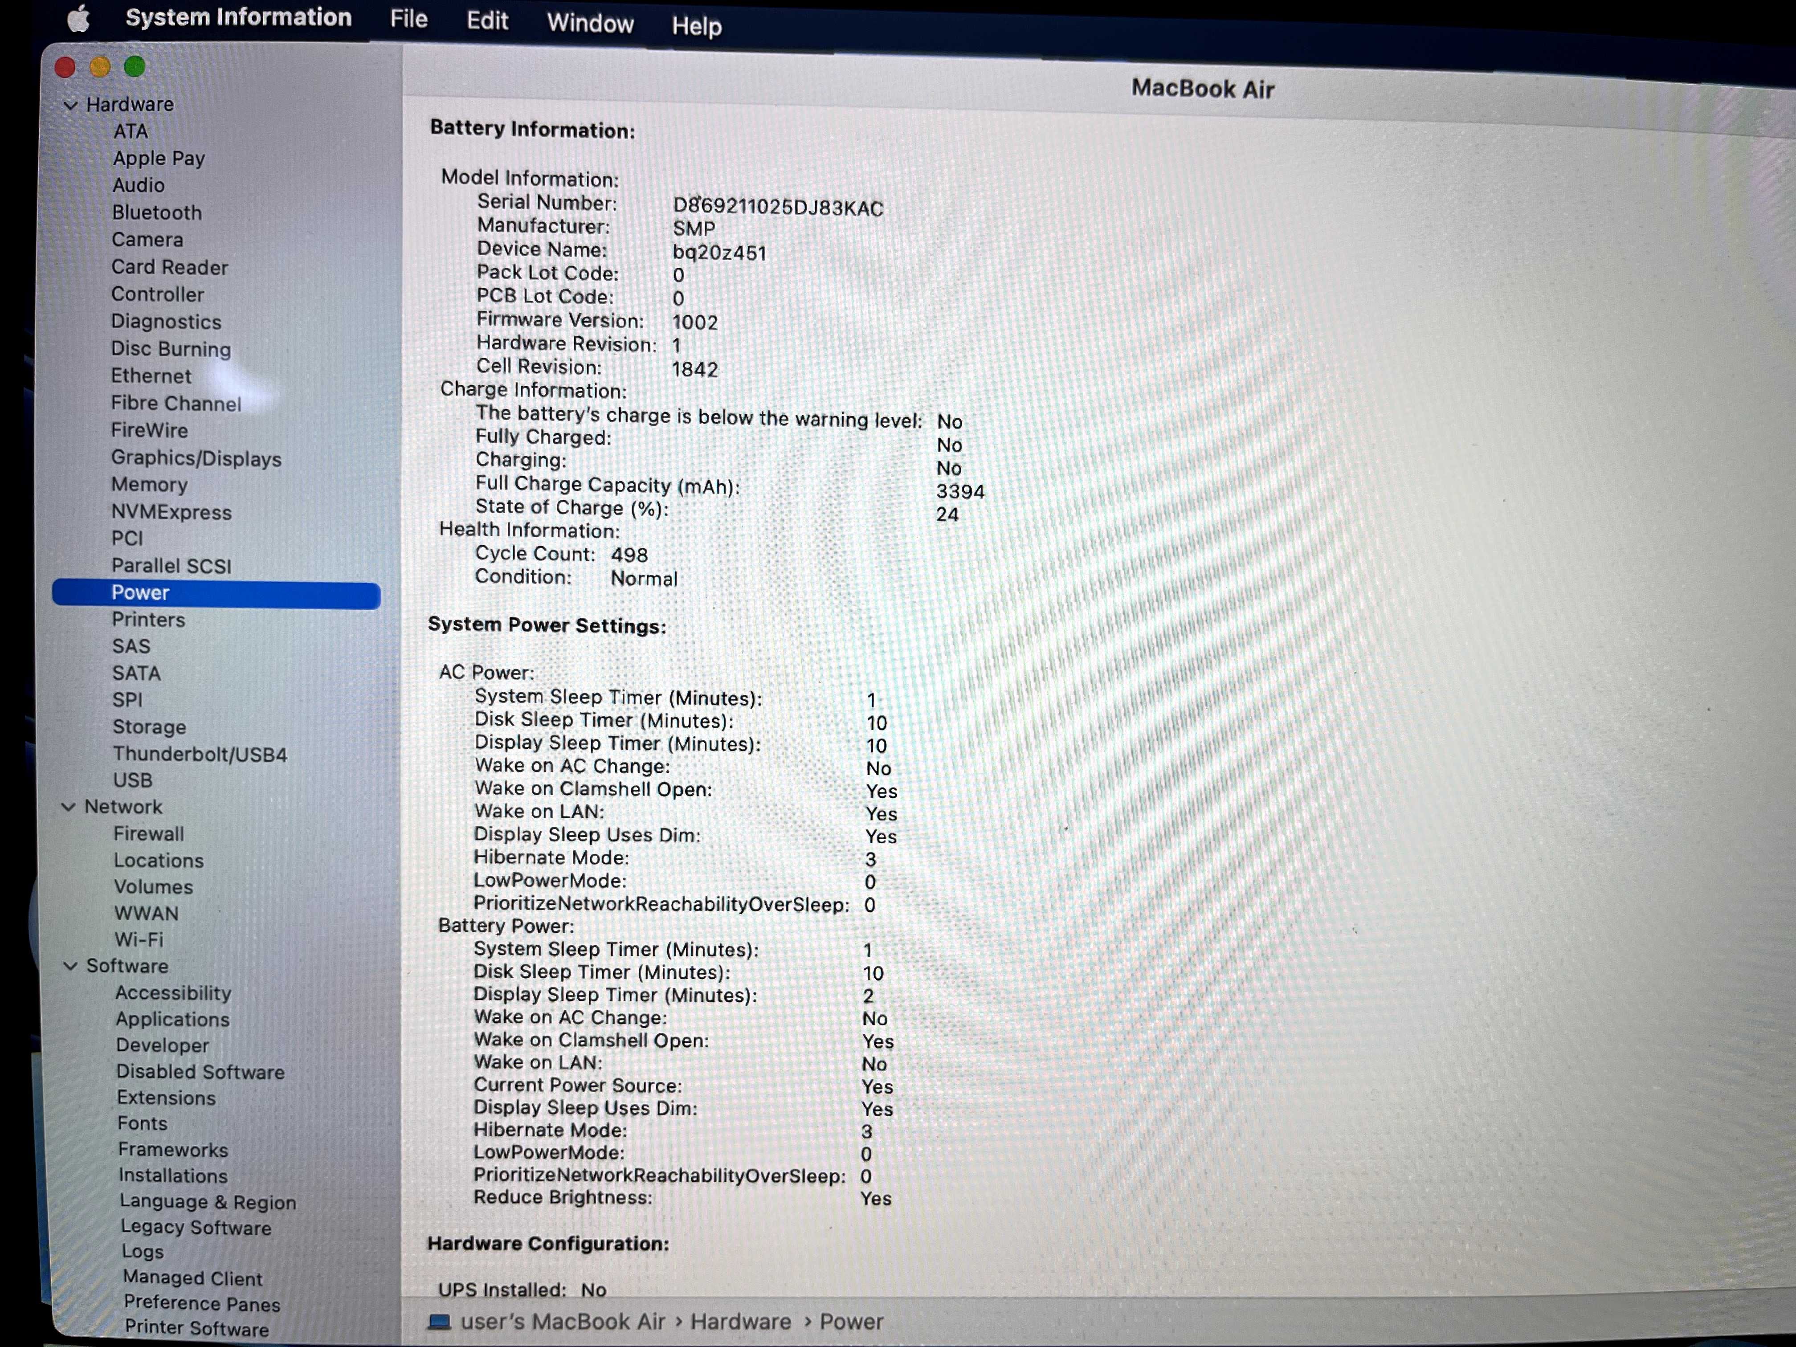Select Printers in the sidebar
This screenshot has width=1796, height=1347.
pyautogui.click(x=149, y=620)
